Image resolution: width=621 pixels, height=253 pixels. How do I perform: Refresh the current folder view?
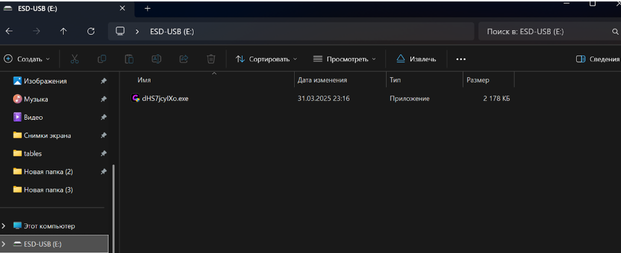point(90,31)
